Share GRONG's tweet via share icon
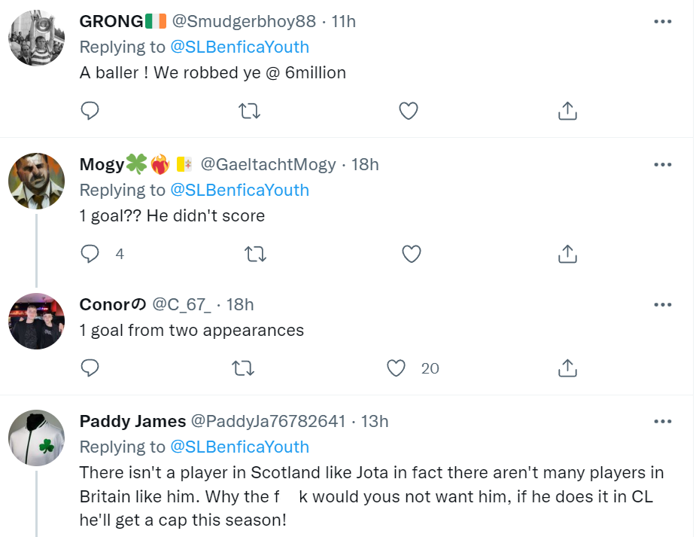 click(x=567, y=111)
